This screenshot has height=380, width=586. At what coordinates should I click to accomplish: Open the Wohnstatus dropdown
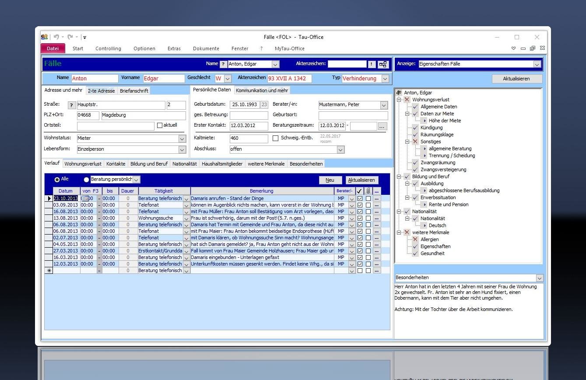coord(182,138)
